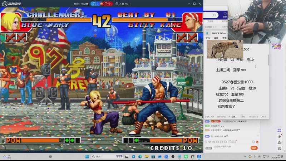Click the megaphone icon in chat toolbar
Image resolution: width=286 pixels, height=161 pixels.
tap(210, 142)
